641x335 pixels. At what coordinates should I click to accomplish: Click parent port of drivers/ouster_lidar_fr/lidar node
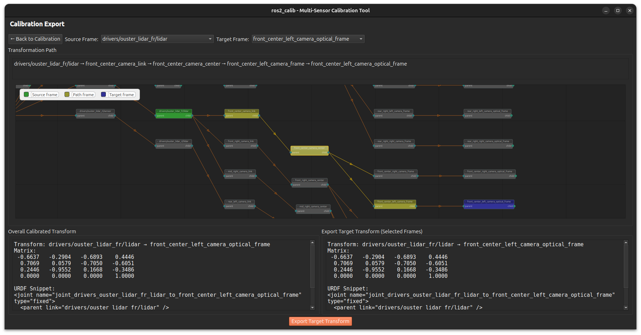pos(156,115)
